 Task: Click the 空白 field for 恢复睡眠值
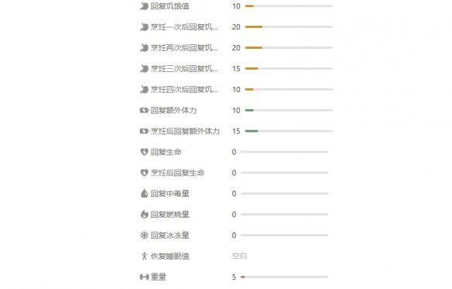pos(239,256)
